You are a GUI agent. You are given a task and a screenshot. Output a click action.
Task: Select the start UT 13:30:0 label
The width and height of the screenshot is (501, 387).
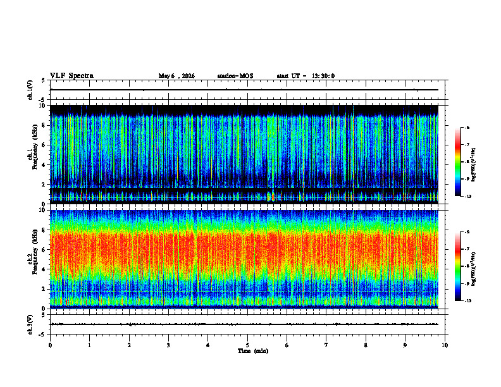pos(306,76)
